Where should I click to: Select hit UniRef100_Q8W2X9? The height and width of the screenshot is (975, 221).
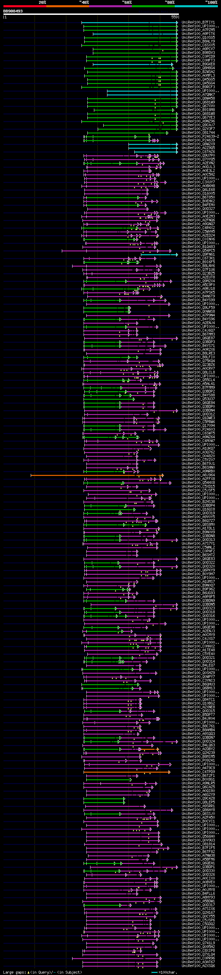[x=198, y=144]
